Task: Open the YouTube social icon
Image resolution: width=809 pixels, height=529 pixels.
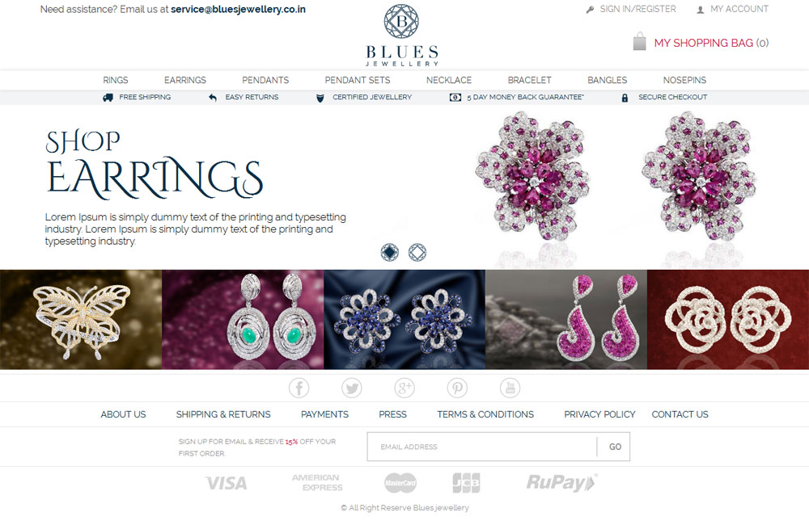Action: 510,388
